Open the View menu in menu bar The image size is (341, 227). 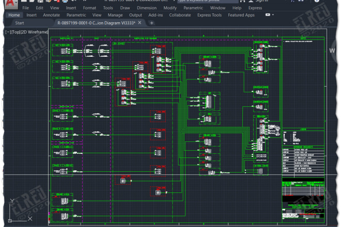click(x=54, y=8)
